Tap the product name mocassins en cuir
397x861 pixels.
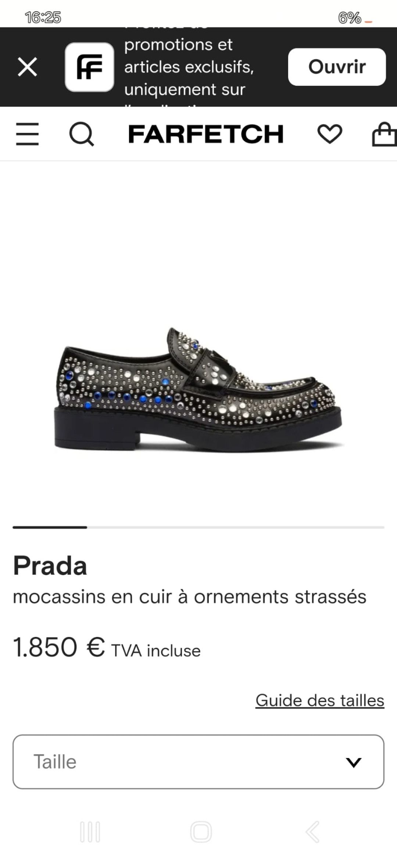190,597
